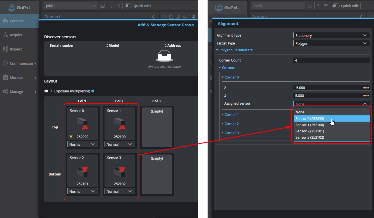The width and height of the screenshot is (374, 218).
Task: Enable the Exposure multiplexing toggle
Action: 48,91
